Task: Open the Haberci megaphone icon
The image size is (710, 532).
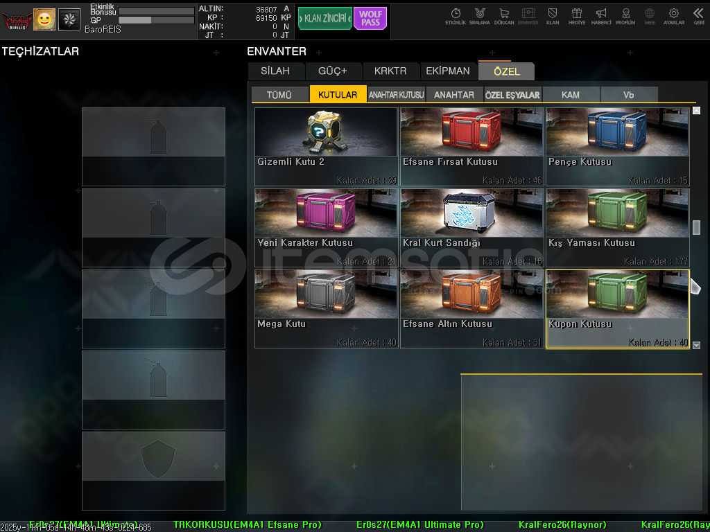Action: [601, 16]
